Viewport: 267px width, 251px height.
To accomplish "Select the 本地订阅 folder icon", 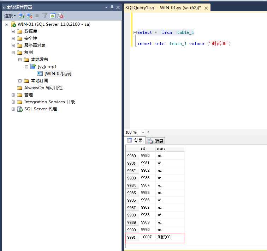I will pyautogui.click(x=26, y=81).
